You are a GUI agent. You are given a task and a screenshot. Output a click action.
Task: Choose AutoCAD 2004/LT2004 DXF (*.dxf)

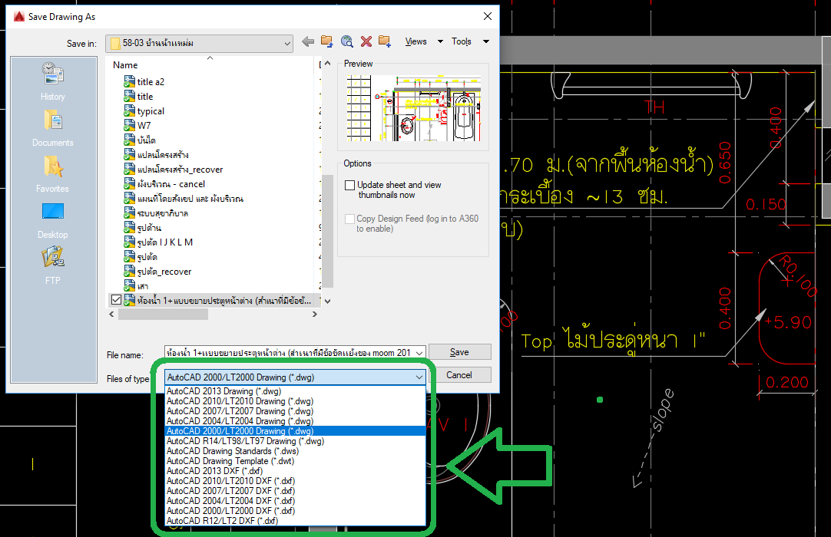(x=295, y=501)
